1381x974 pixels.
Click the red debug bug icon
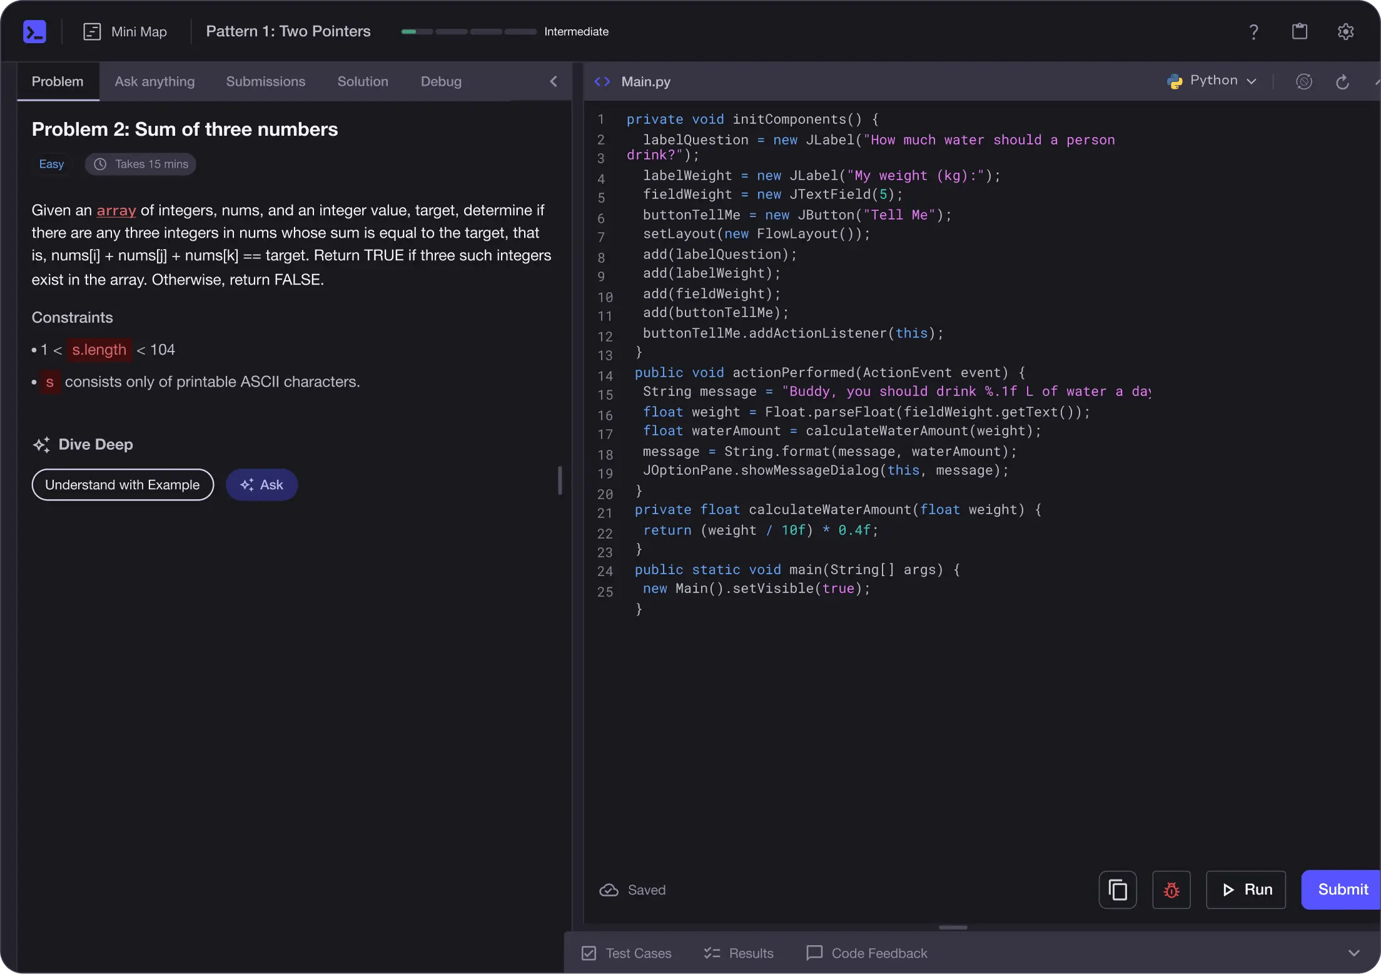pos(1171,890)
